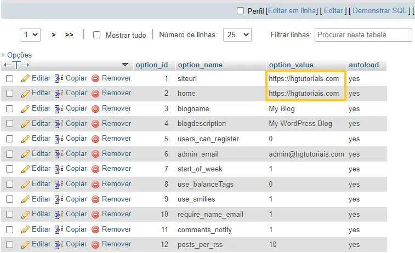Screen dimensions: 415x253
Task: Click the red remove icon for require_name_email row
Action: tap(95, 215)
